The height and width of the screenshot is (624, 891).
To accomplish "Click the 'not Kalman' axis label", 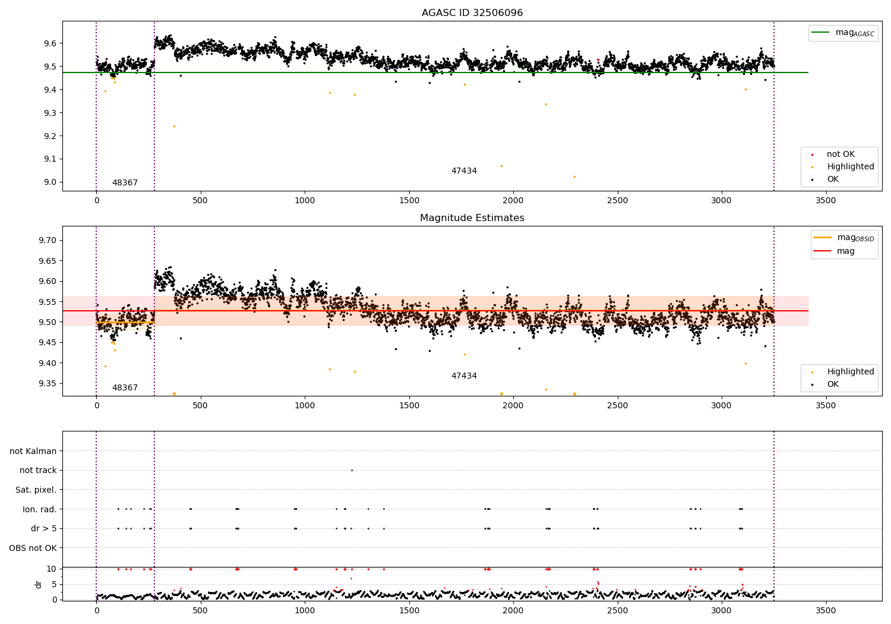I will tap(33, 452).
